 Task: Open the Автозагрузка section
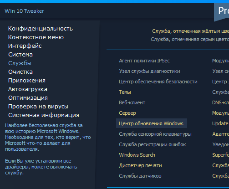click(x=28, y=89)
